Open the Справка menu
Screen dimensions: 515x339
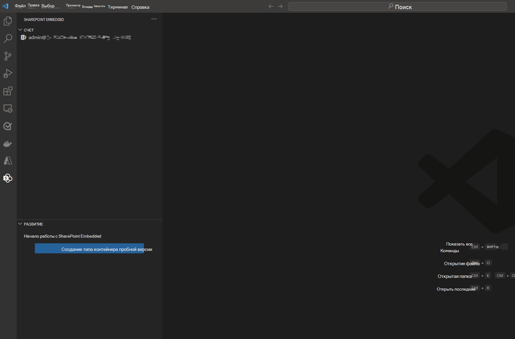[x=140, y=7]
